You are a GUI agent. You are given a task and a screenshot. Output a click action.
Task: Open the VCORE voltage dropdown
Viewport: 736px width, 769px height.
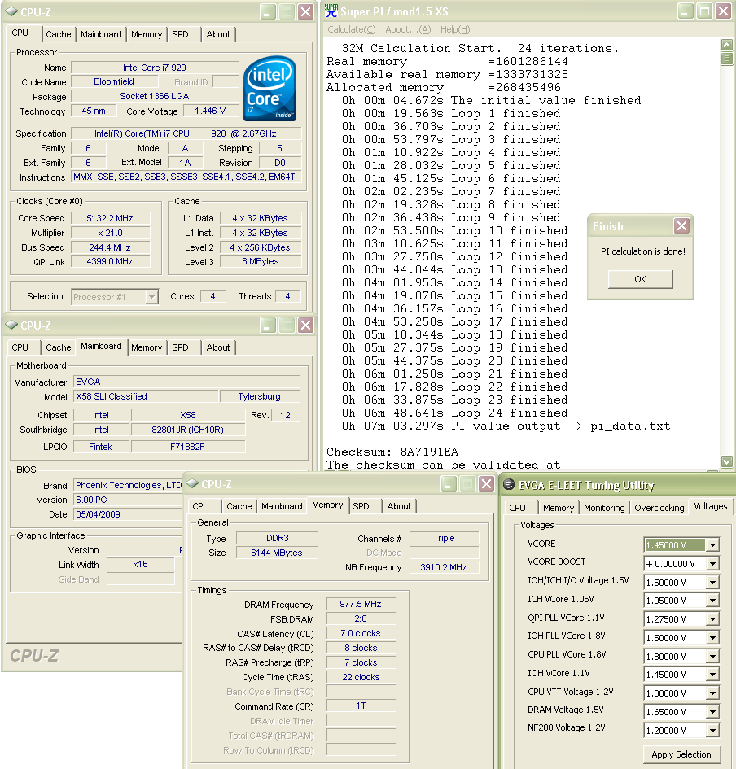point(712,545)
